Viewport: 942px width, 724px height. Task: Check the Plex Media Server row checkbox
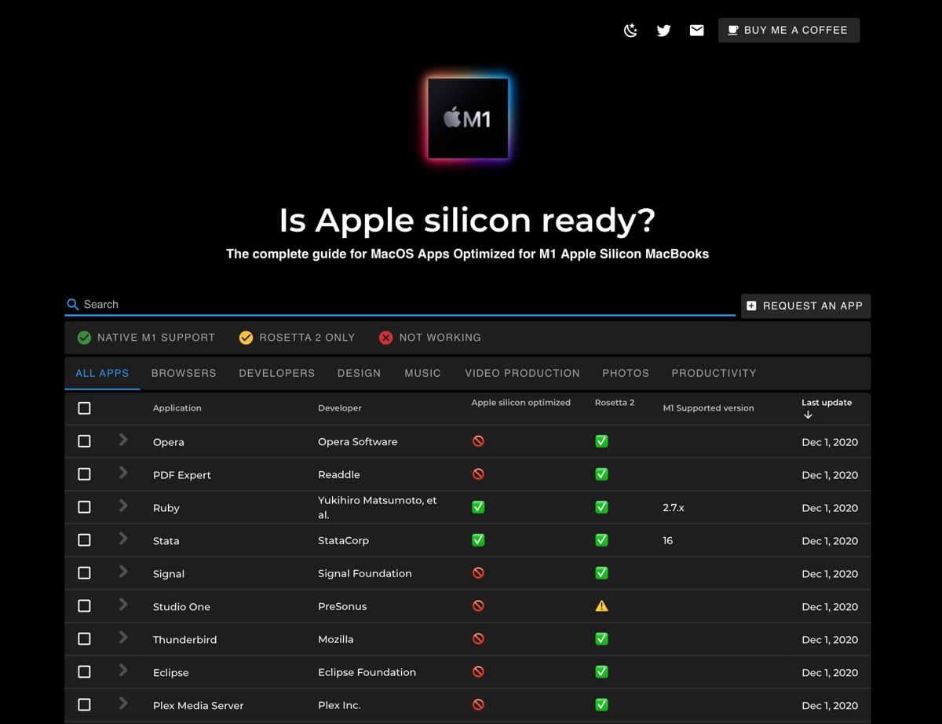pos(84,705)
